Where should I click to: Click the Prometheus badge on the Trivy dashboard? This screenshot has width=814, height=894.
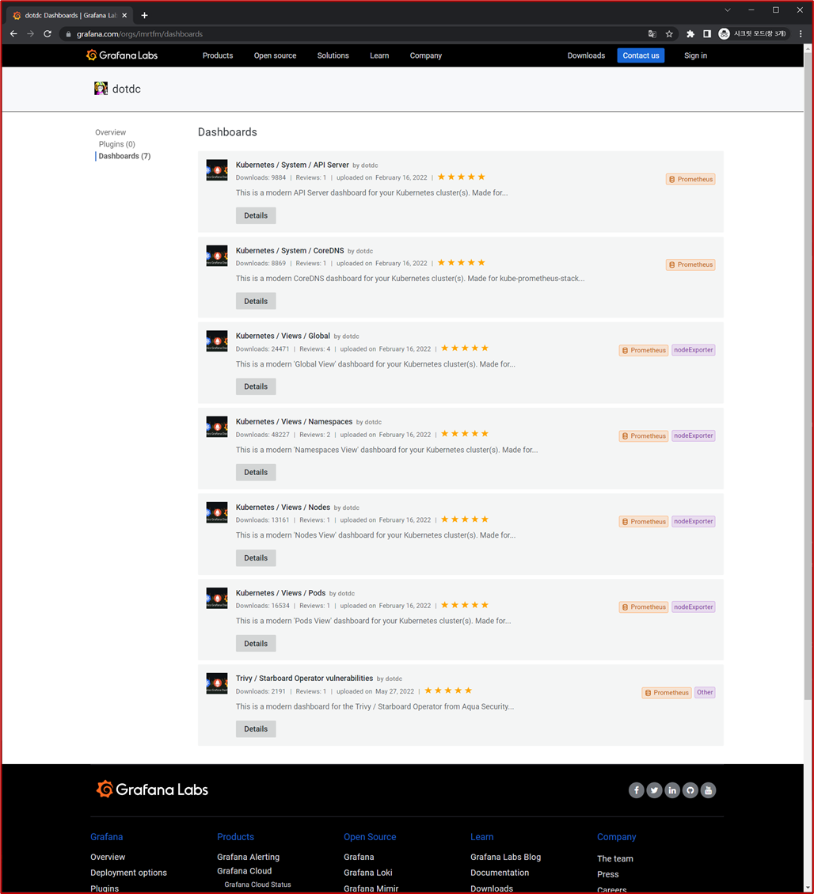666,692
